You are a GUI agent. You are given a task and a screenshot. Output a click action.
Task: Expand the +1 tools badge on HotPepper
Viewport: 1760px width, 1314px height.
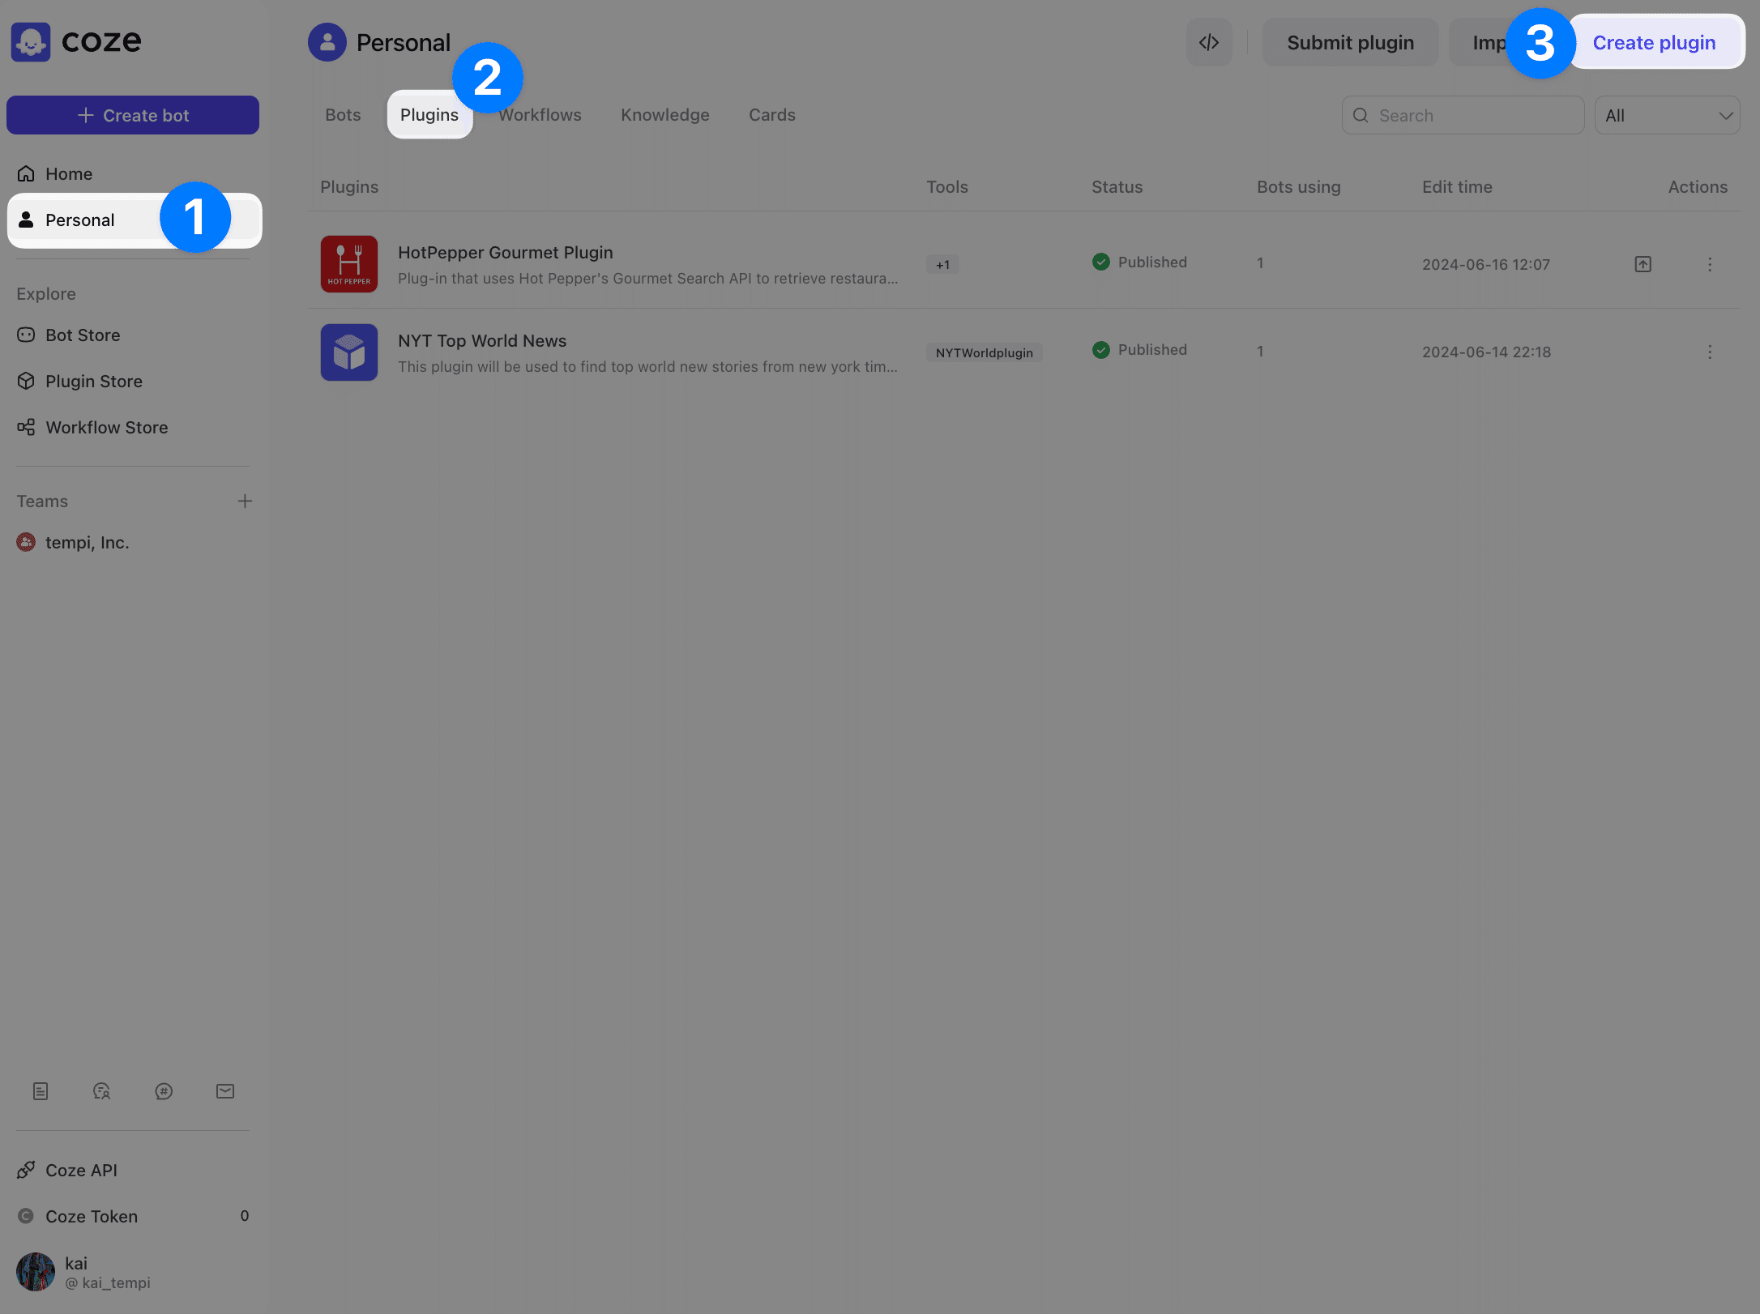point(942,265)
